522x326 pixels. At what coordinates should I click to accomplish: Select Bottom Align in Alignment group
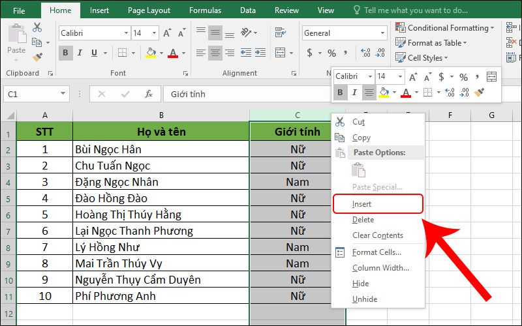click(230, 33)
